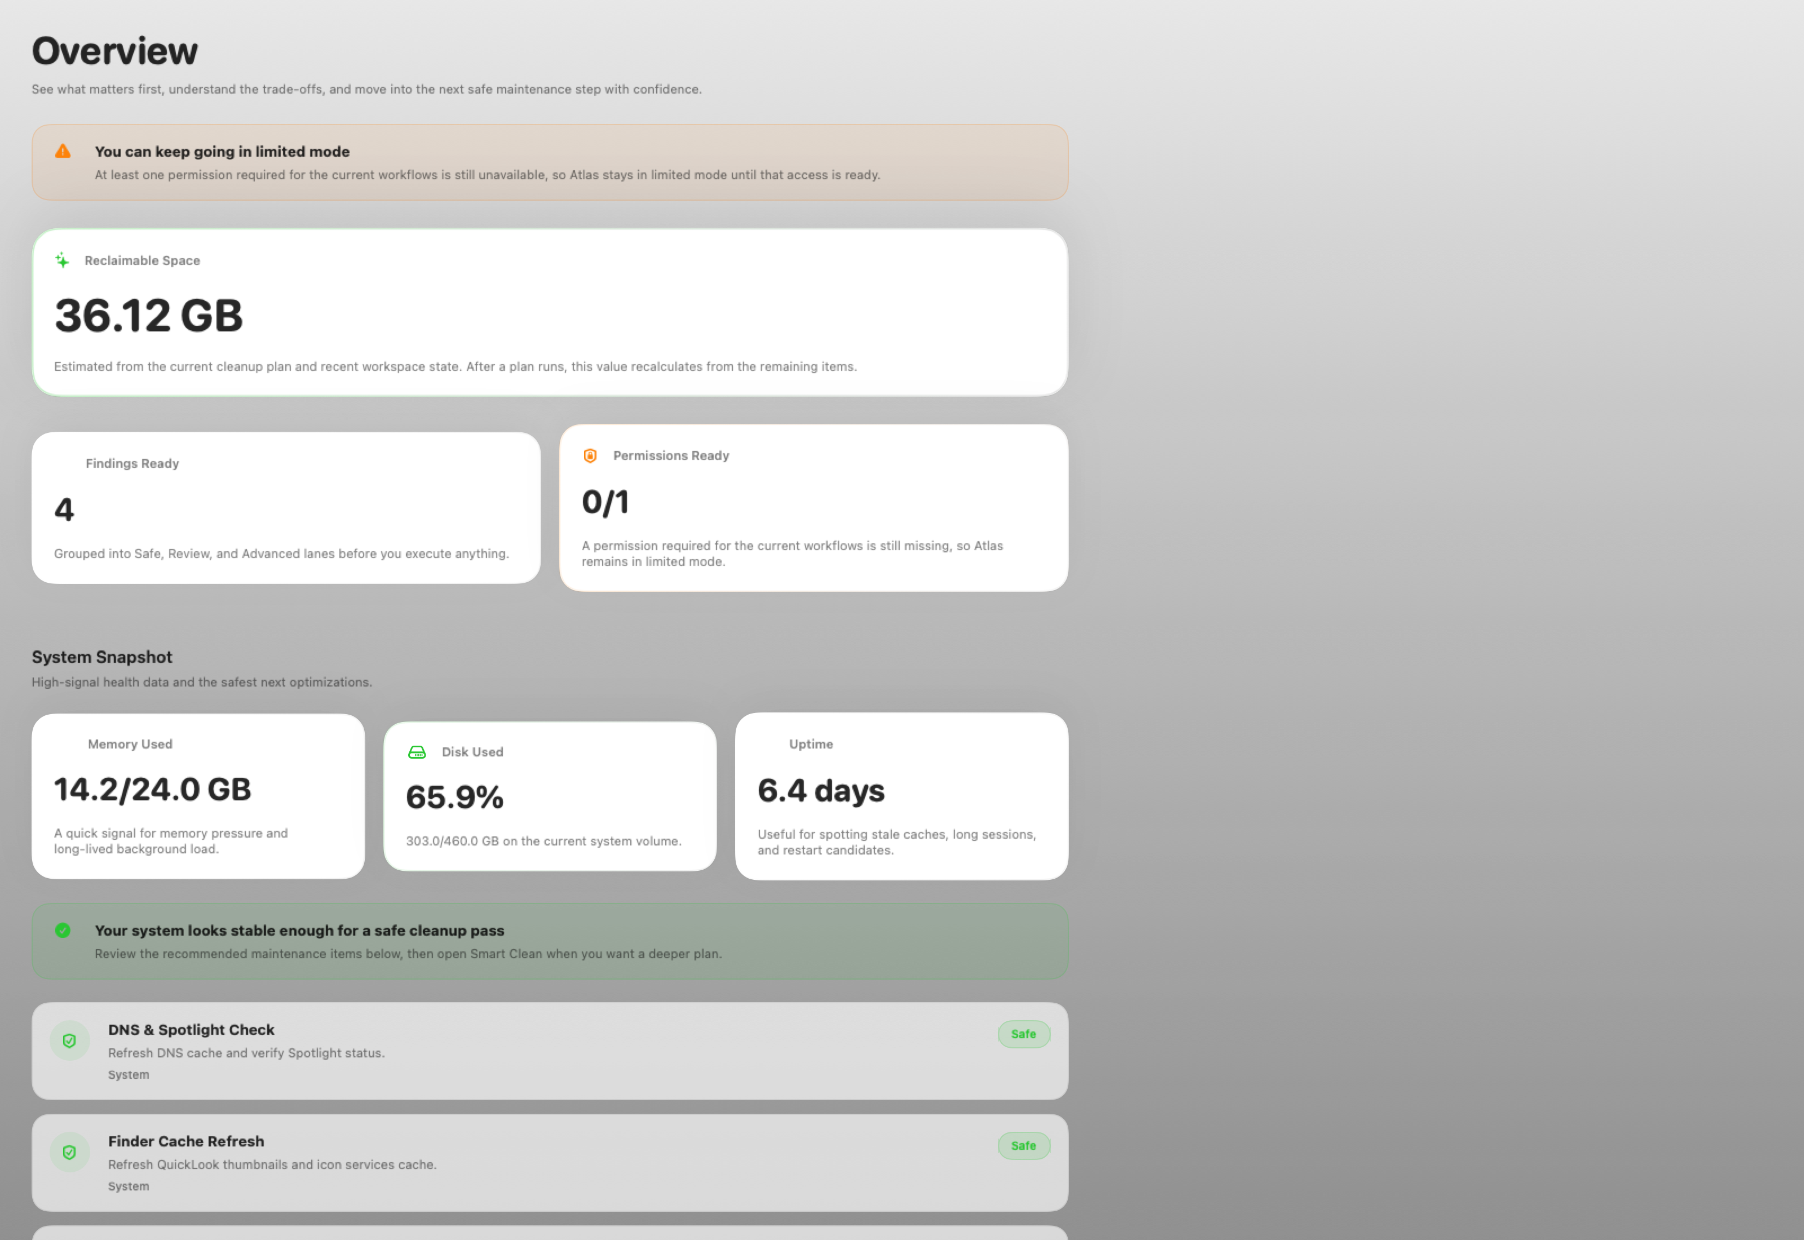Image resolution: width=1804 pixels, height=1240 pixels.
Task: Click the limited mode warning banner
Action: 549,162
